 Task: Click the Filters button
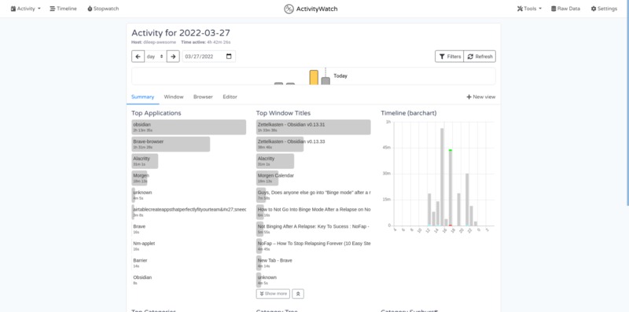click(449, 57)
